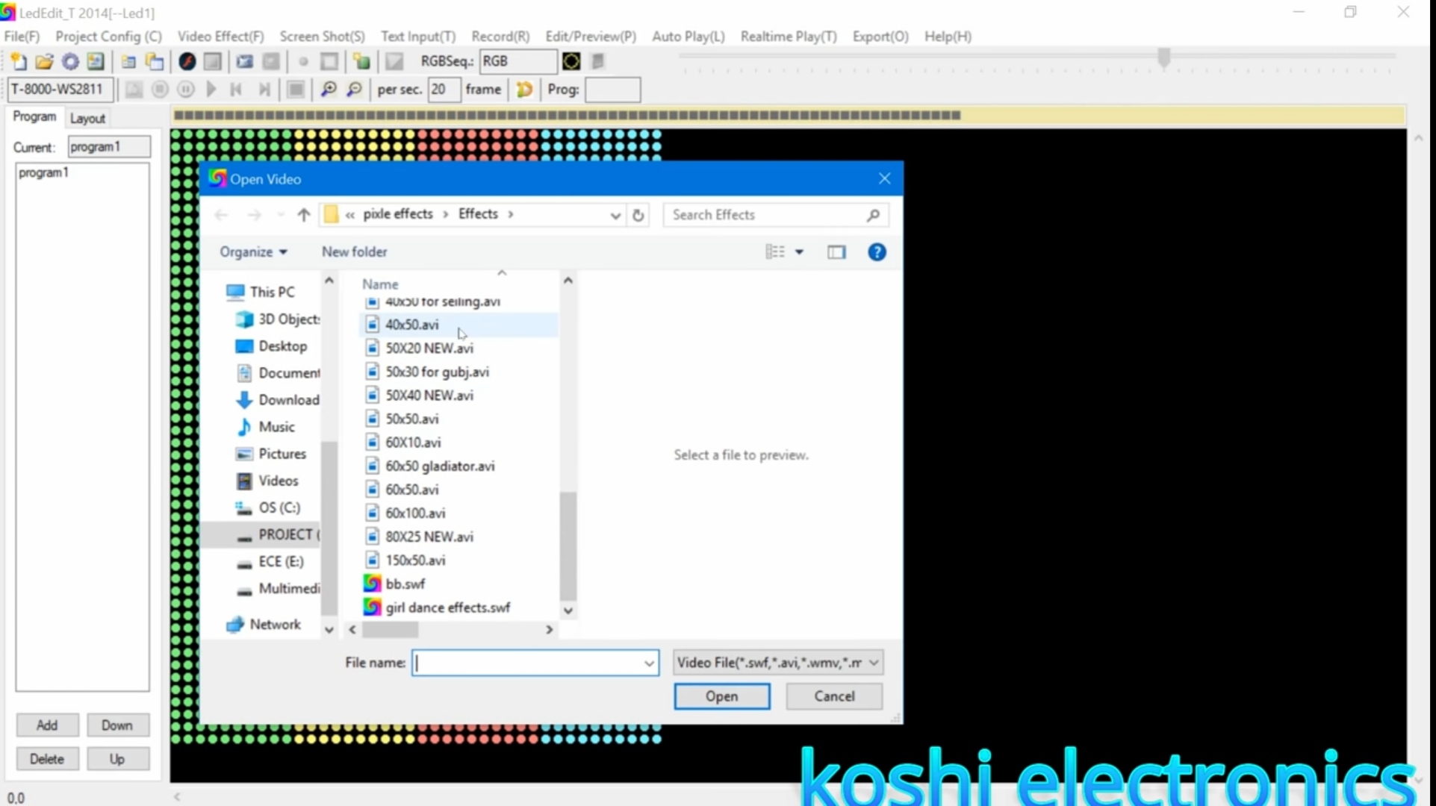Click the black circle icon beside RGBSeq

[x=571, y=61]
